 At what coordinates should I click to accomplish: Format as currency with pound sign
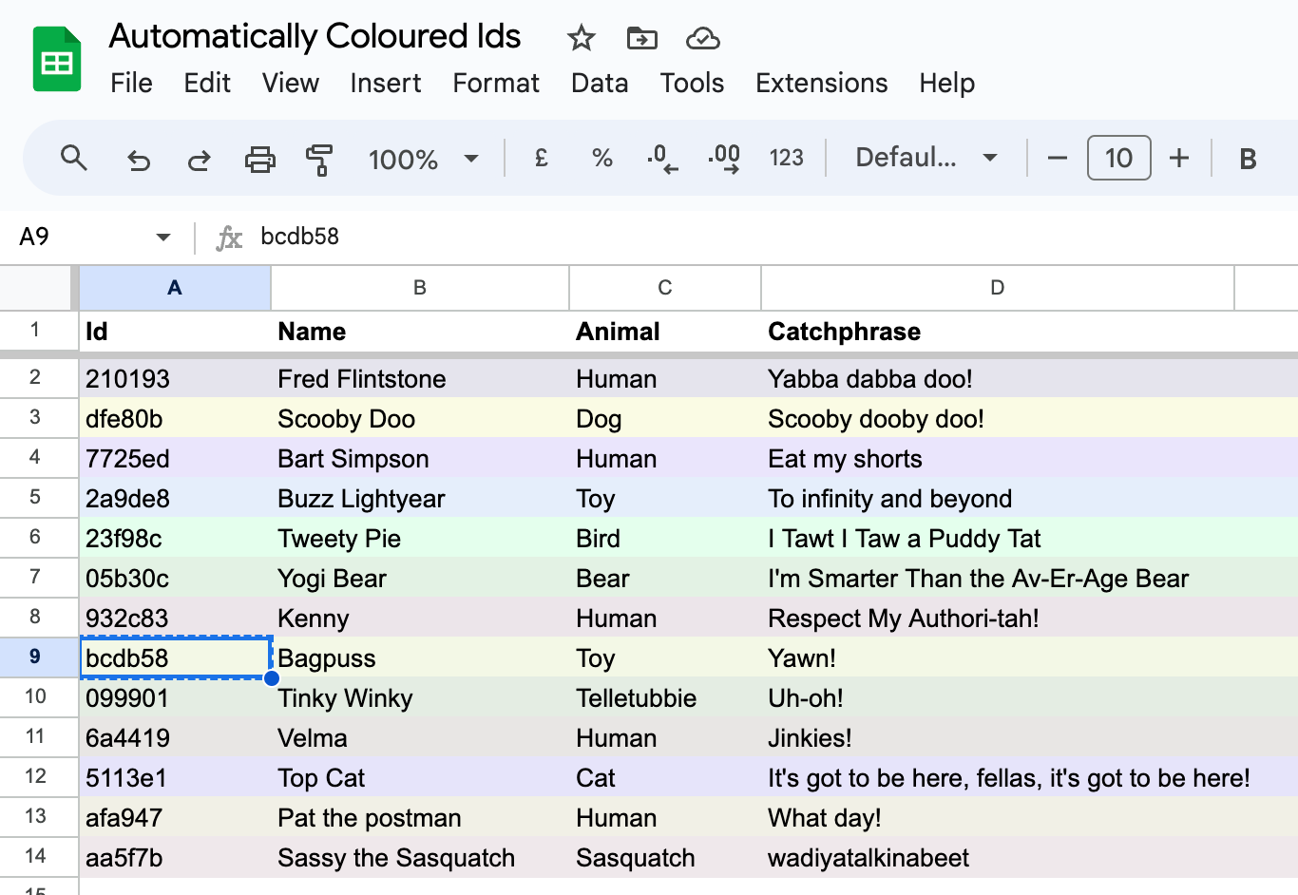point(541,158)
